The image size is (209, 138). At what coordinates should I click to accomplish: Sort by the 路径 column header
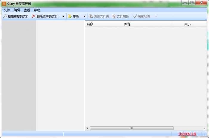tap(147, 24)
